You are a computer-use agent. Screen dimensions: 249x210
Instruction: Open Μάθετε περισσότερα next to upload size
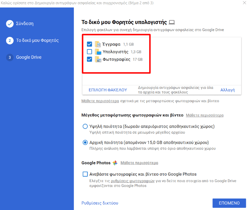tap(205, 115)
